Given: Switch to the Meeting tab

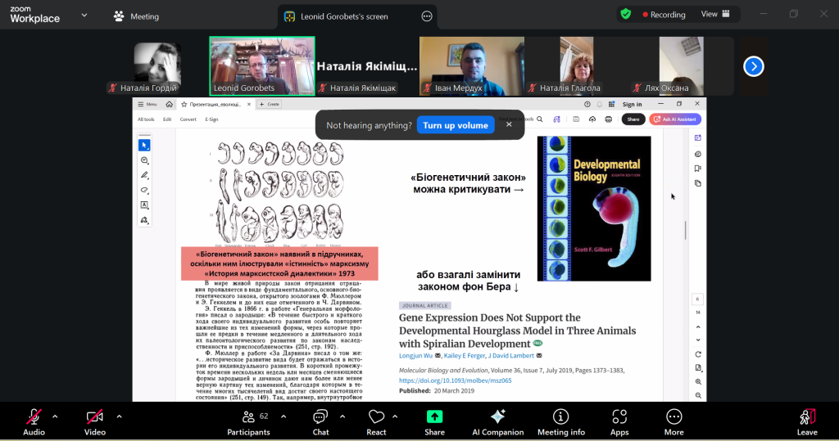Looking at the screenshot, I should 136,16.
